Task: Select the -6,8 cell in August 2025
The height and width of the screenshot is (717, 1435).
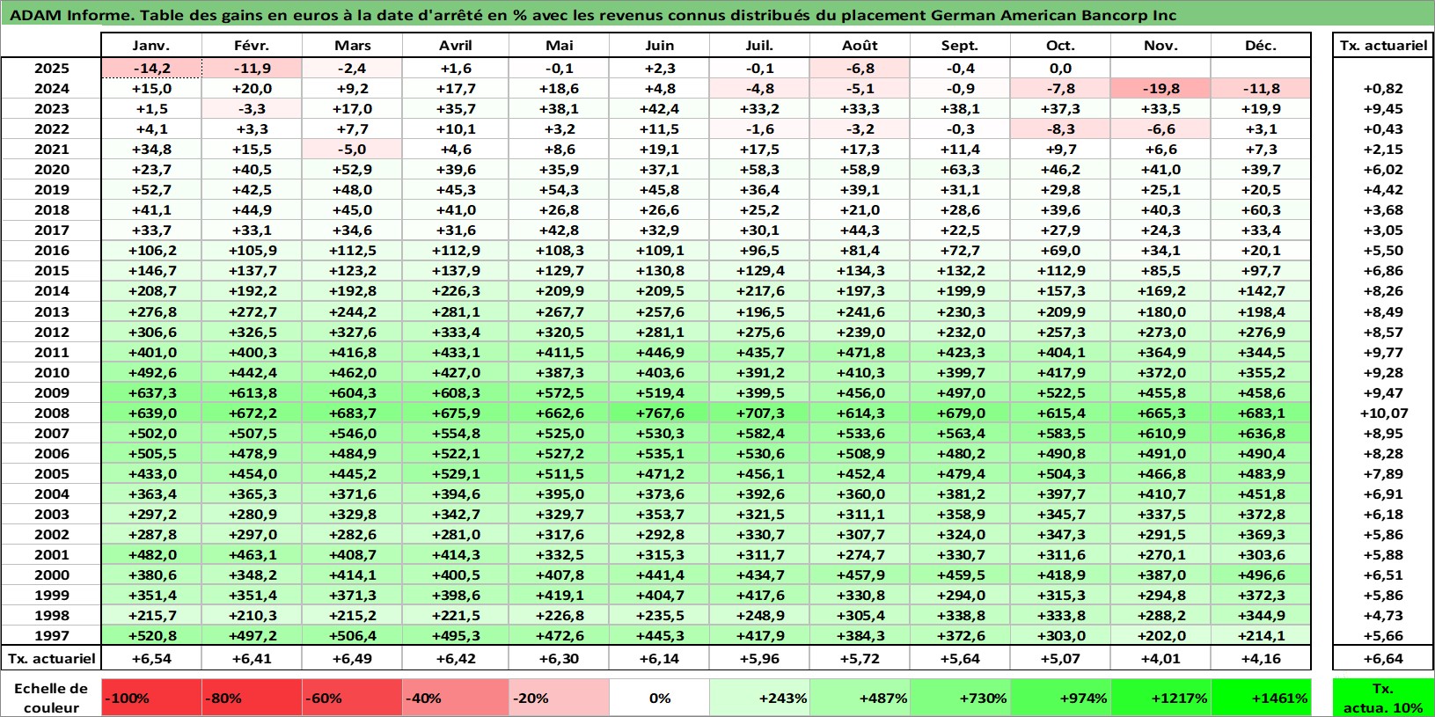Action: [860, 68]
